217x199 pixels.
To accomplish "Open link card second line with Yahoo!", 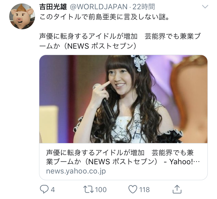I will tap(123, 162).
